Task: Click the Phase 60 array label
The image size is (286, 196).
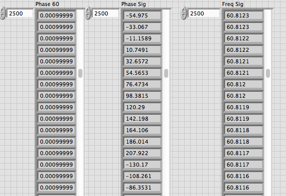Action: pyautogui.click(x=47, y=4)
